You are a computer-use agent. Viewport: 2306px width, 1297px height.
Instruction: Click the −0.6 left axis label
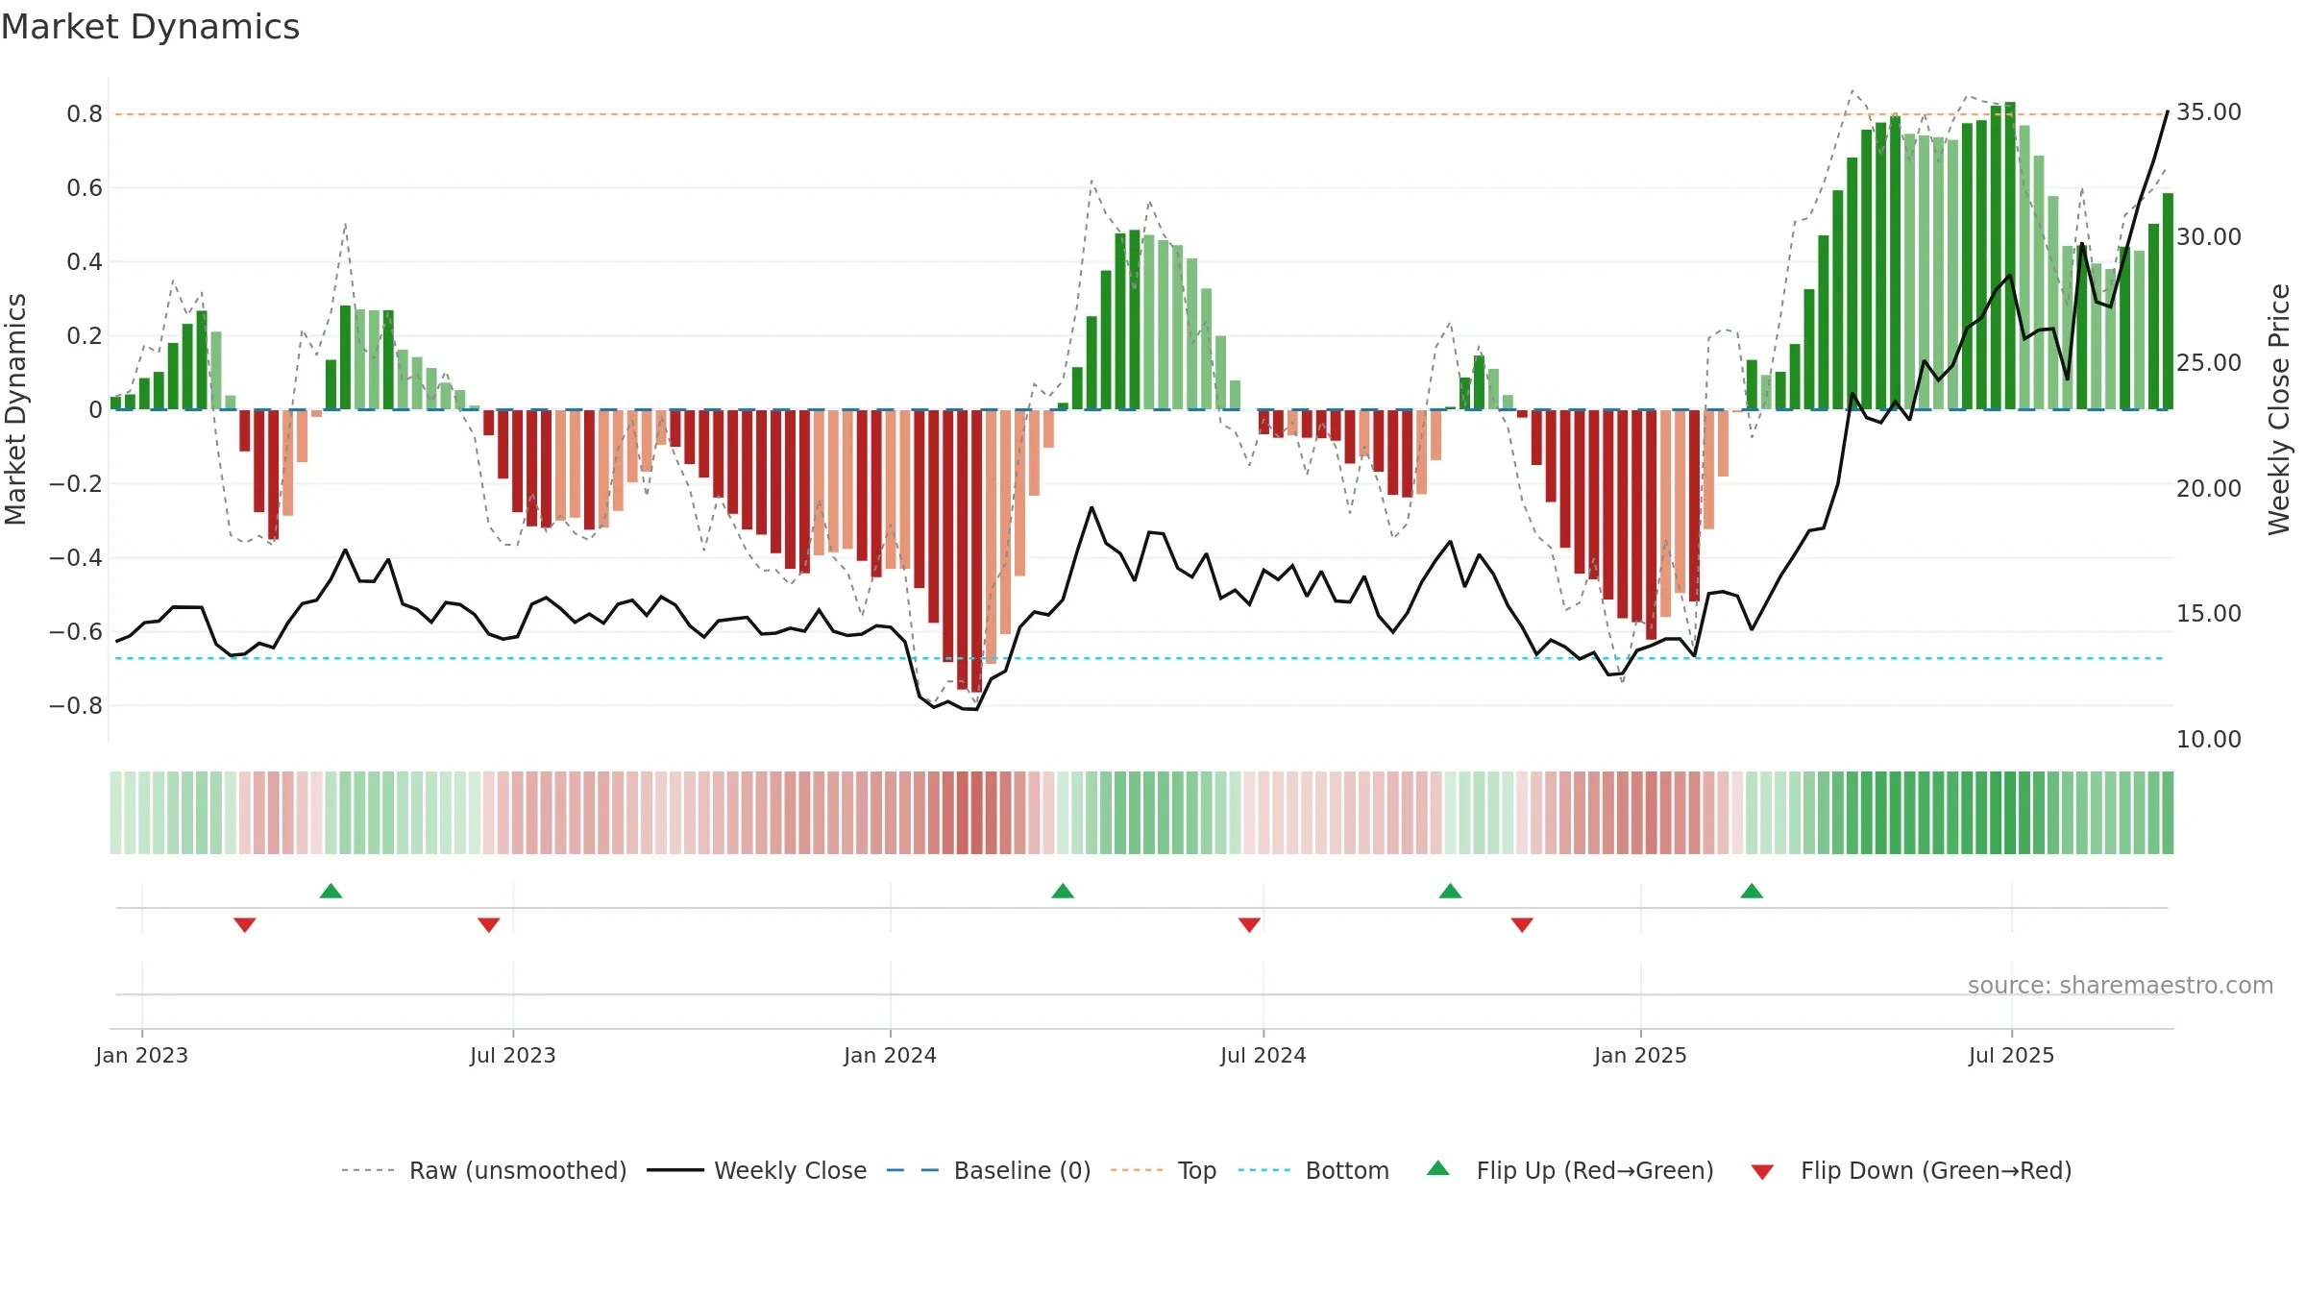[x=76, y=632]
